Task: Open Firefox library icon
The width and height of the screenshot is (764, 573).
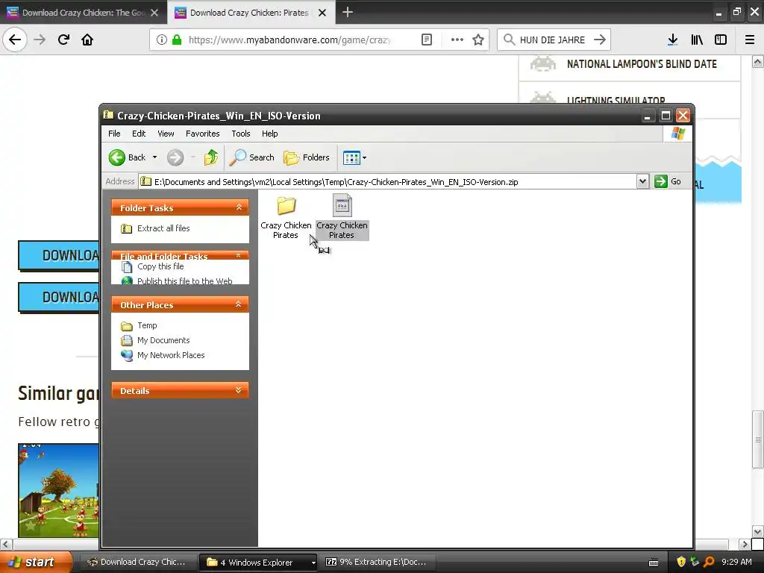Action: click(697, 40)
